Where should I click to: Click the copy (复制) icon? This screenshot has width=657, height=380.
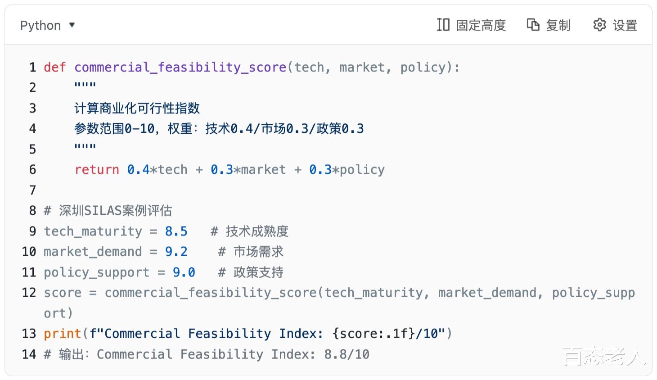(533, 25)
